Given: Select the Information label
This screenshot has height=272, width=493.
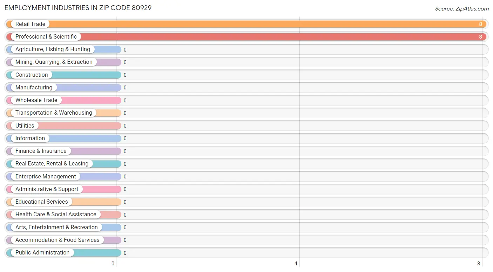Looking at the screenshot, I should (x=30, y=138).
